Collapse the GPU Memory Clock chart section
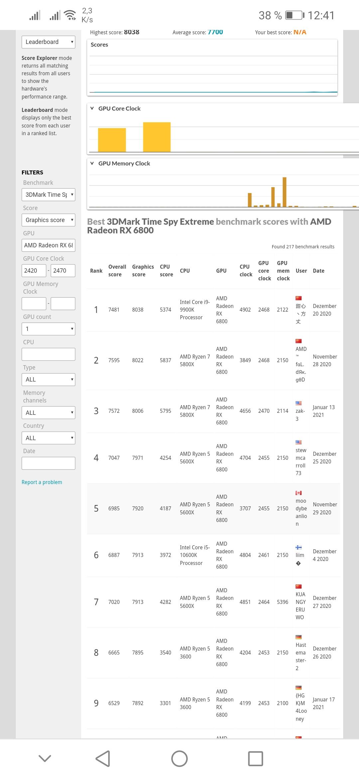 click(92, 163)
